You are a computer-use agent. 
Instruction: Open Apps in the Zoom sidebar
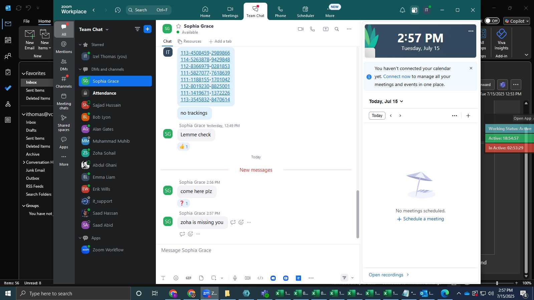(x=64, y=142)
